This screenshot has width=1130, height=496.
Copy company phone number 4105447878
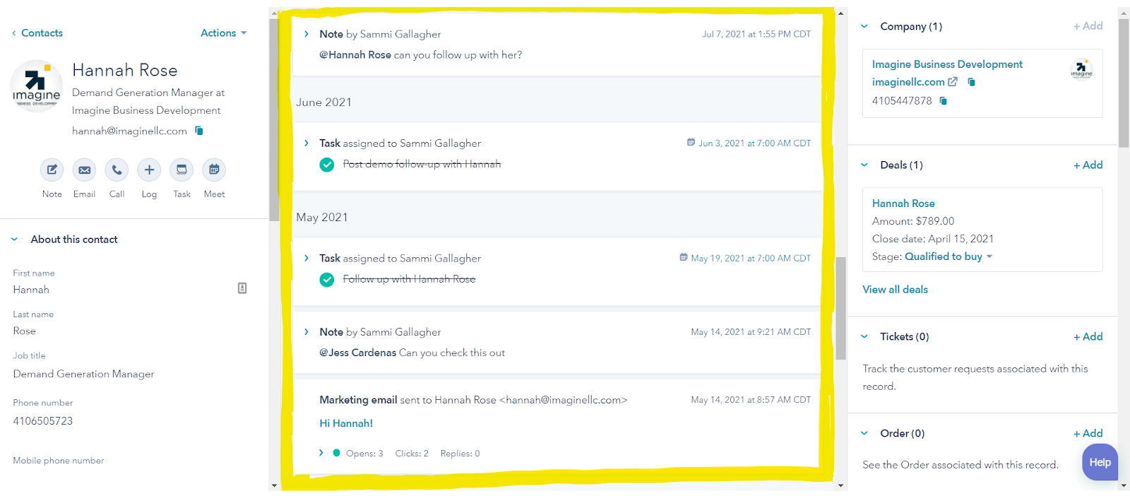point(943,101)
